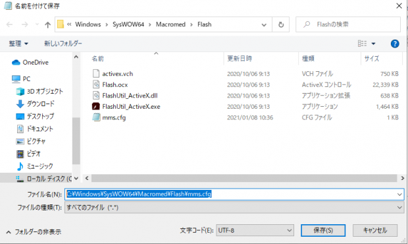Open recent locations dropdown next to forward arrow
408x244 pixels.
[x=37, y=24]
